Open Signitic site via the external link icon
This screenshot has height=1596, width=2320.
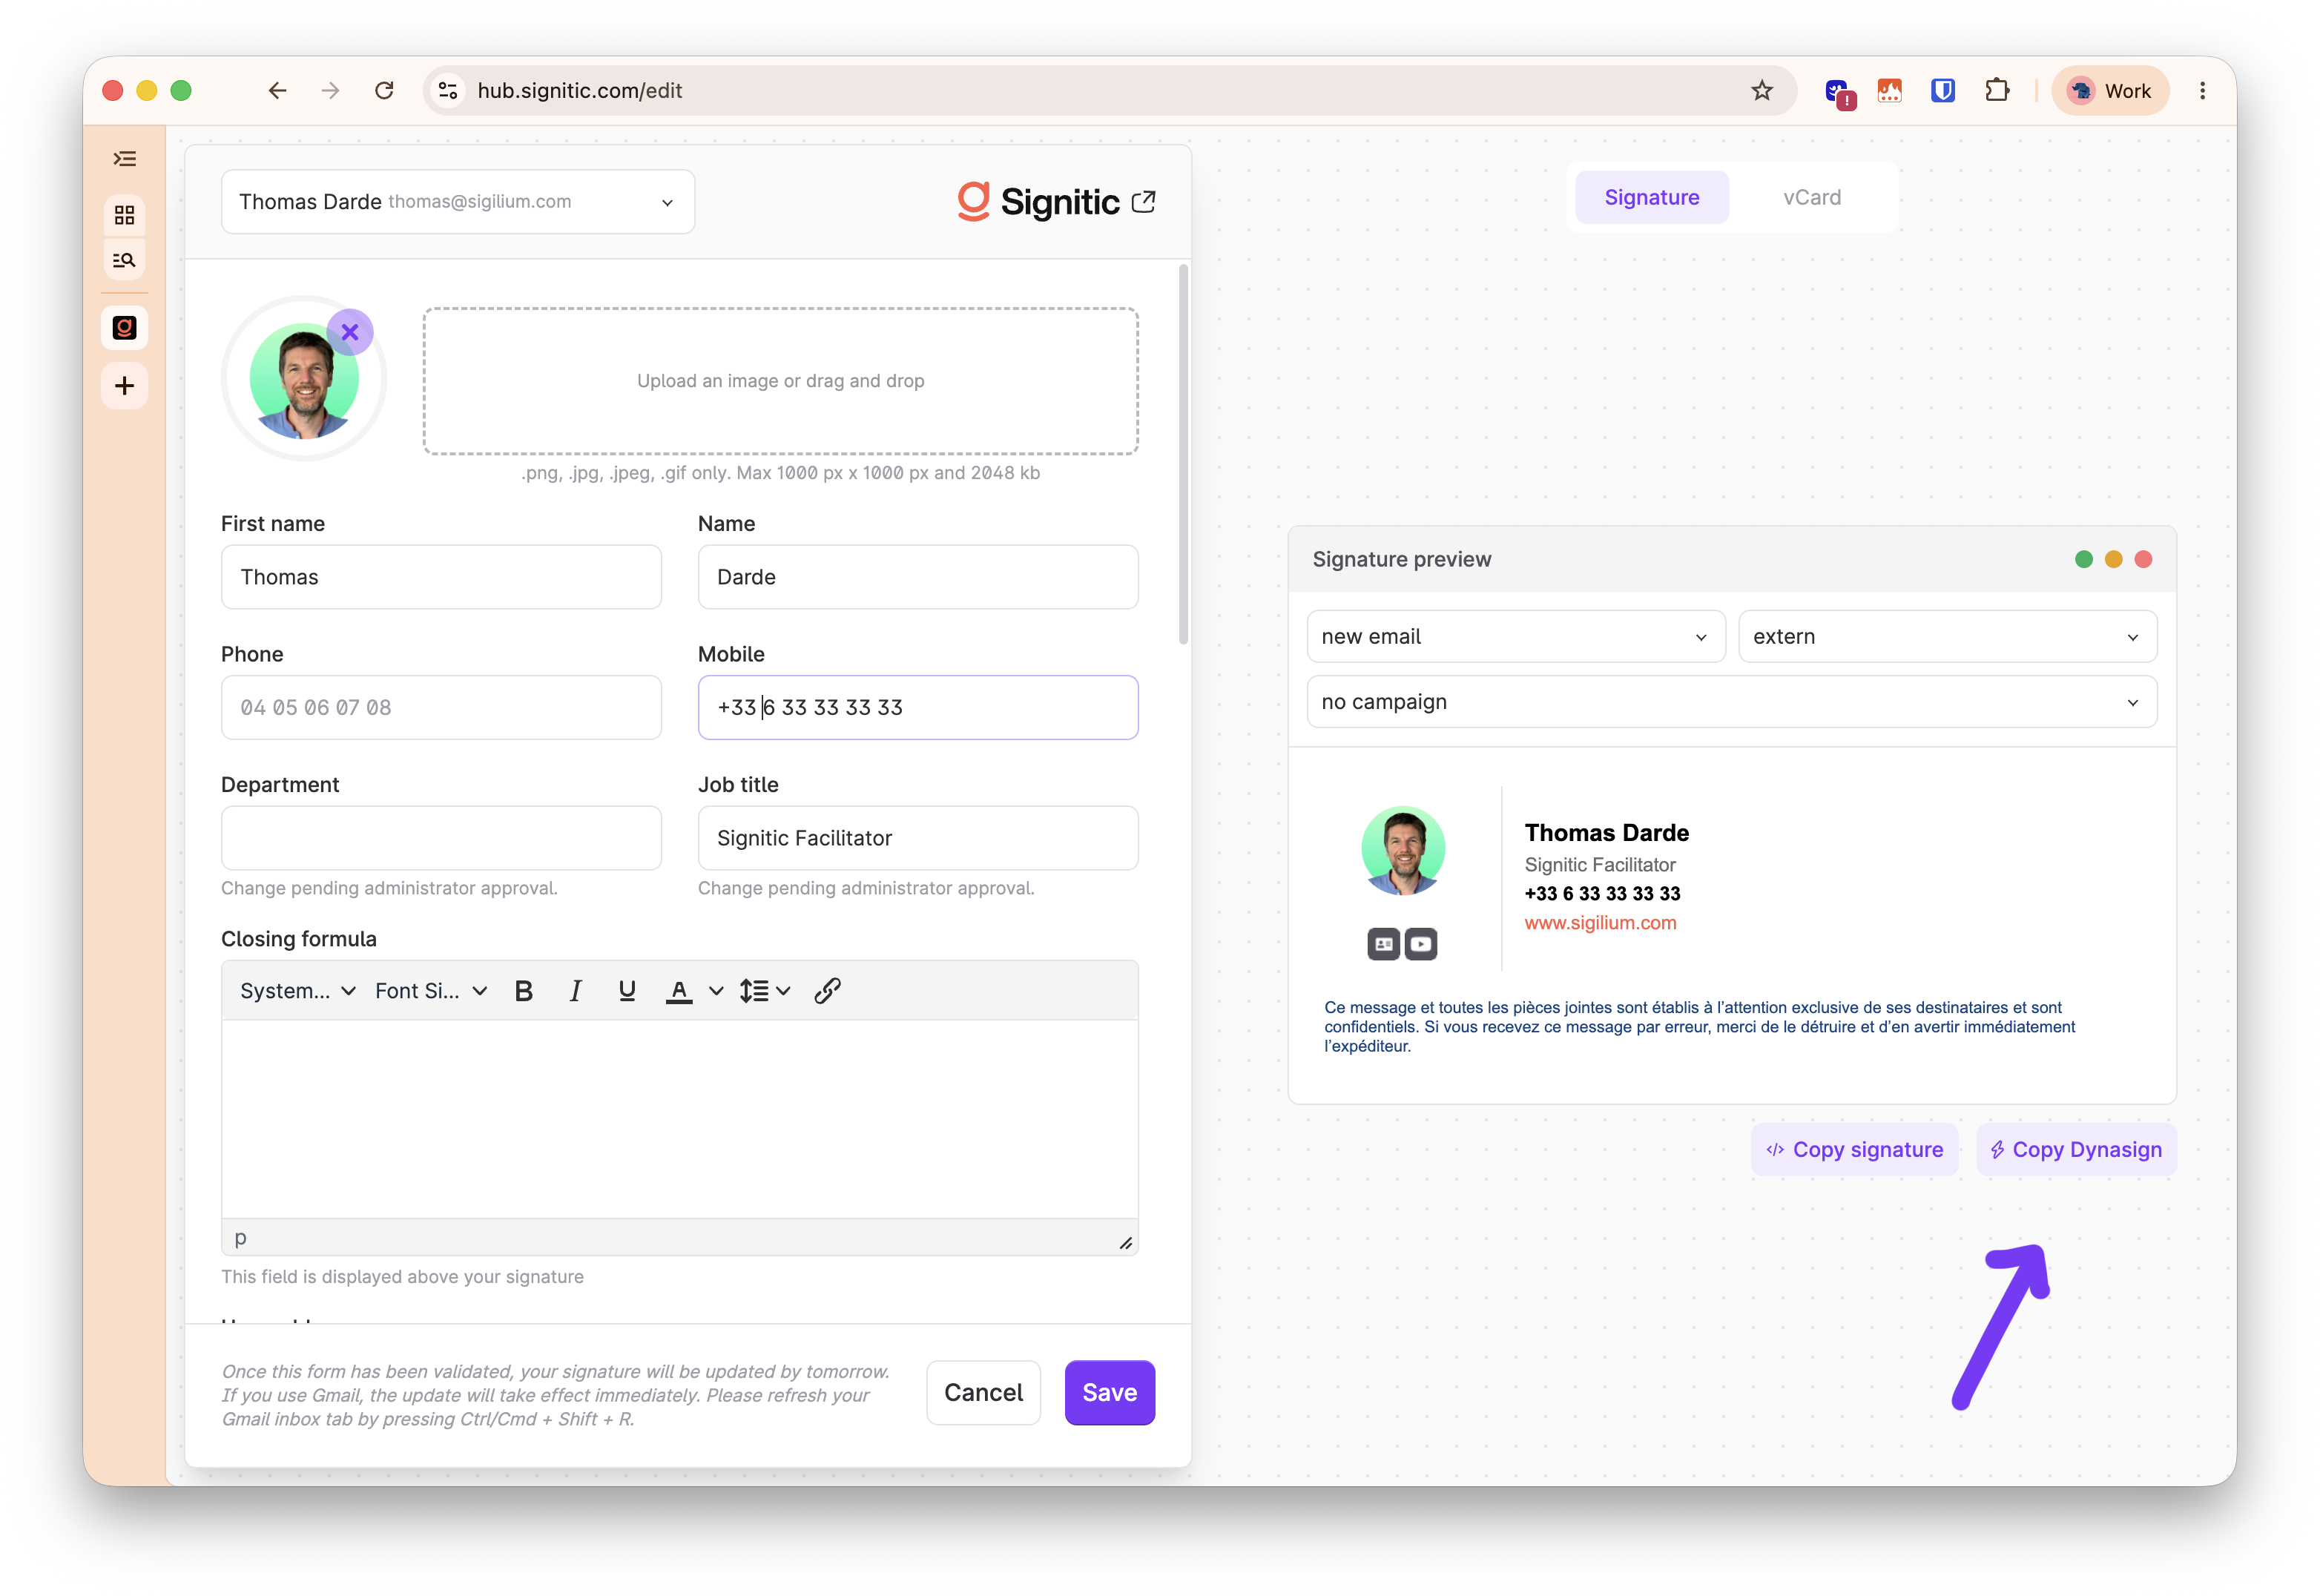(1144, 202)
